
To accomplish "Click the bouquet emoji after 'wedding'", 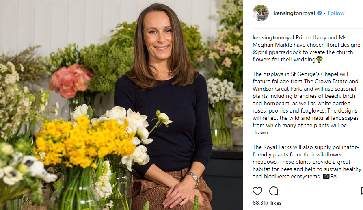I will tap(320, 59).
